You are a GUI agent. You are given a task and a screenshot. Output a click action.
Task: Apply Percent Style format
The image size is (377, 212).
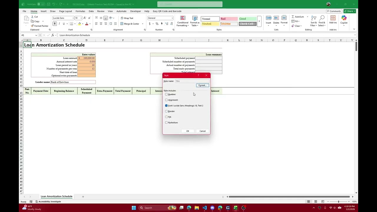coord(157,24)
